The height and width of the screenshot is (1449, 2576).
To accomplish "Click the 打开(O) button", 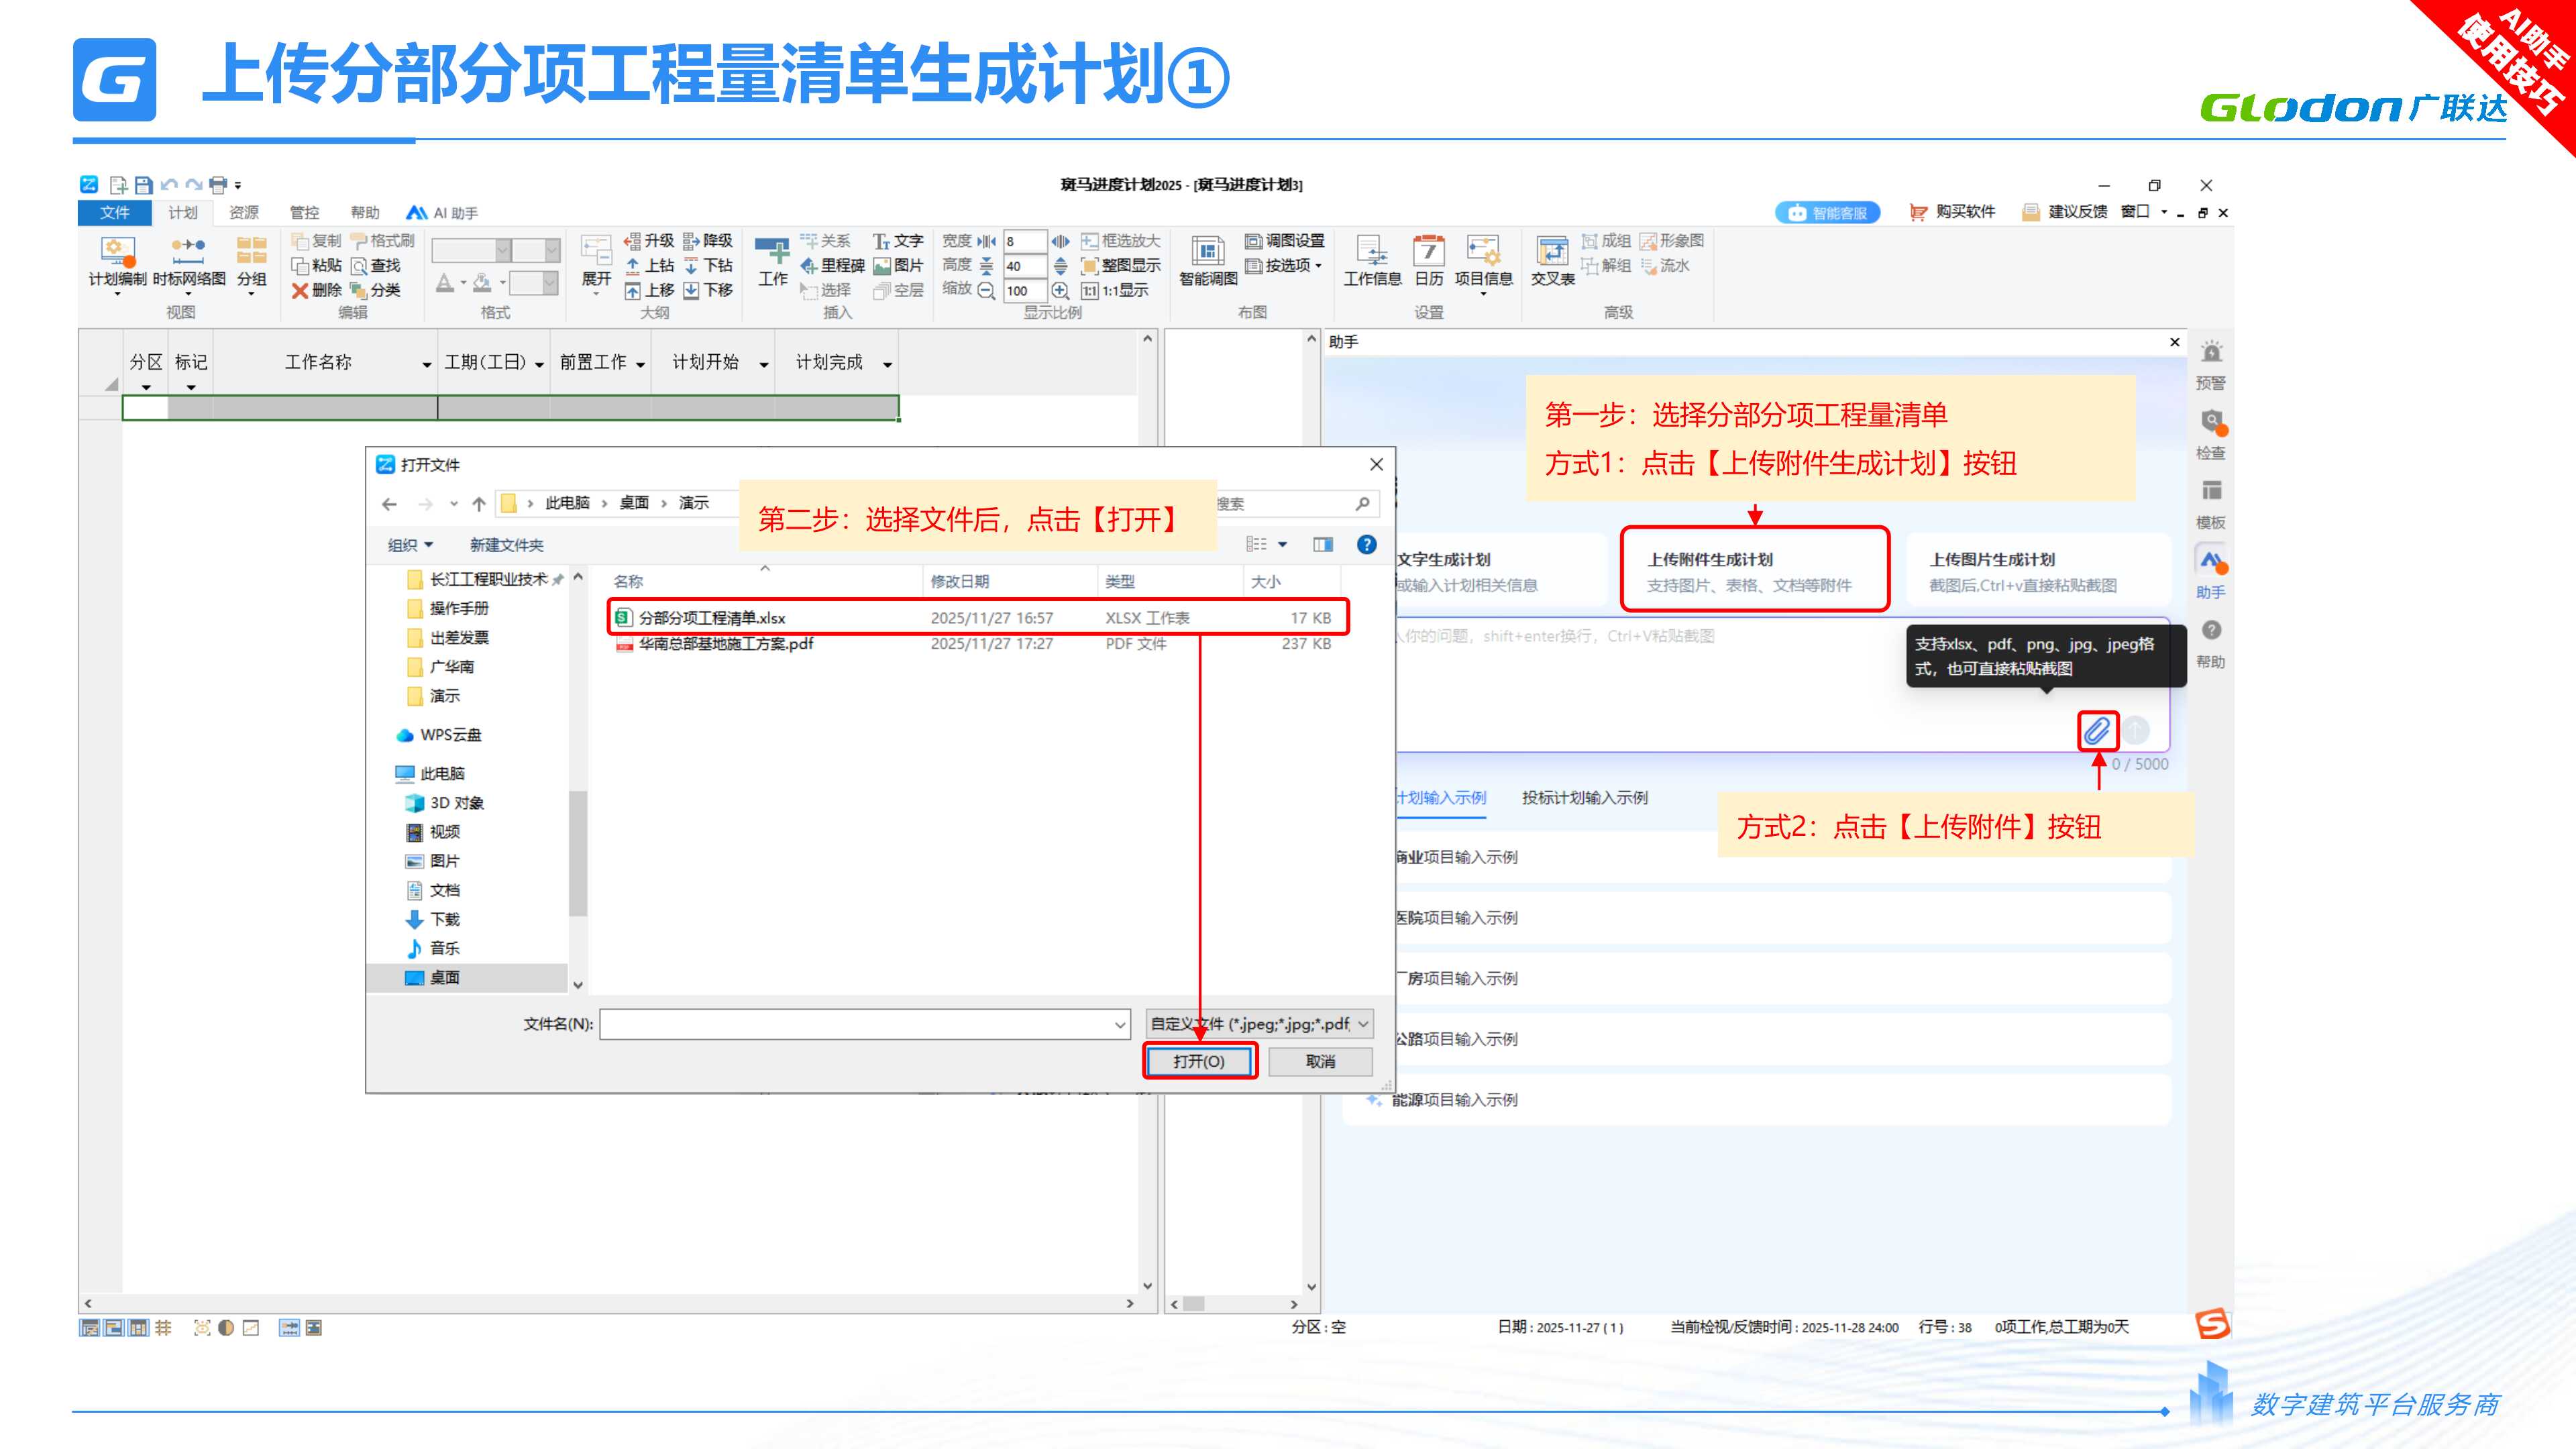I will [1198, 1061].
